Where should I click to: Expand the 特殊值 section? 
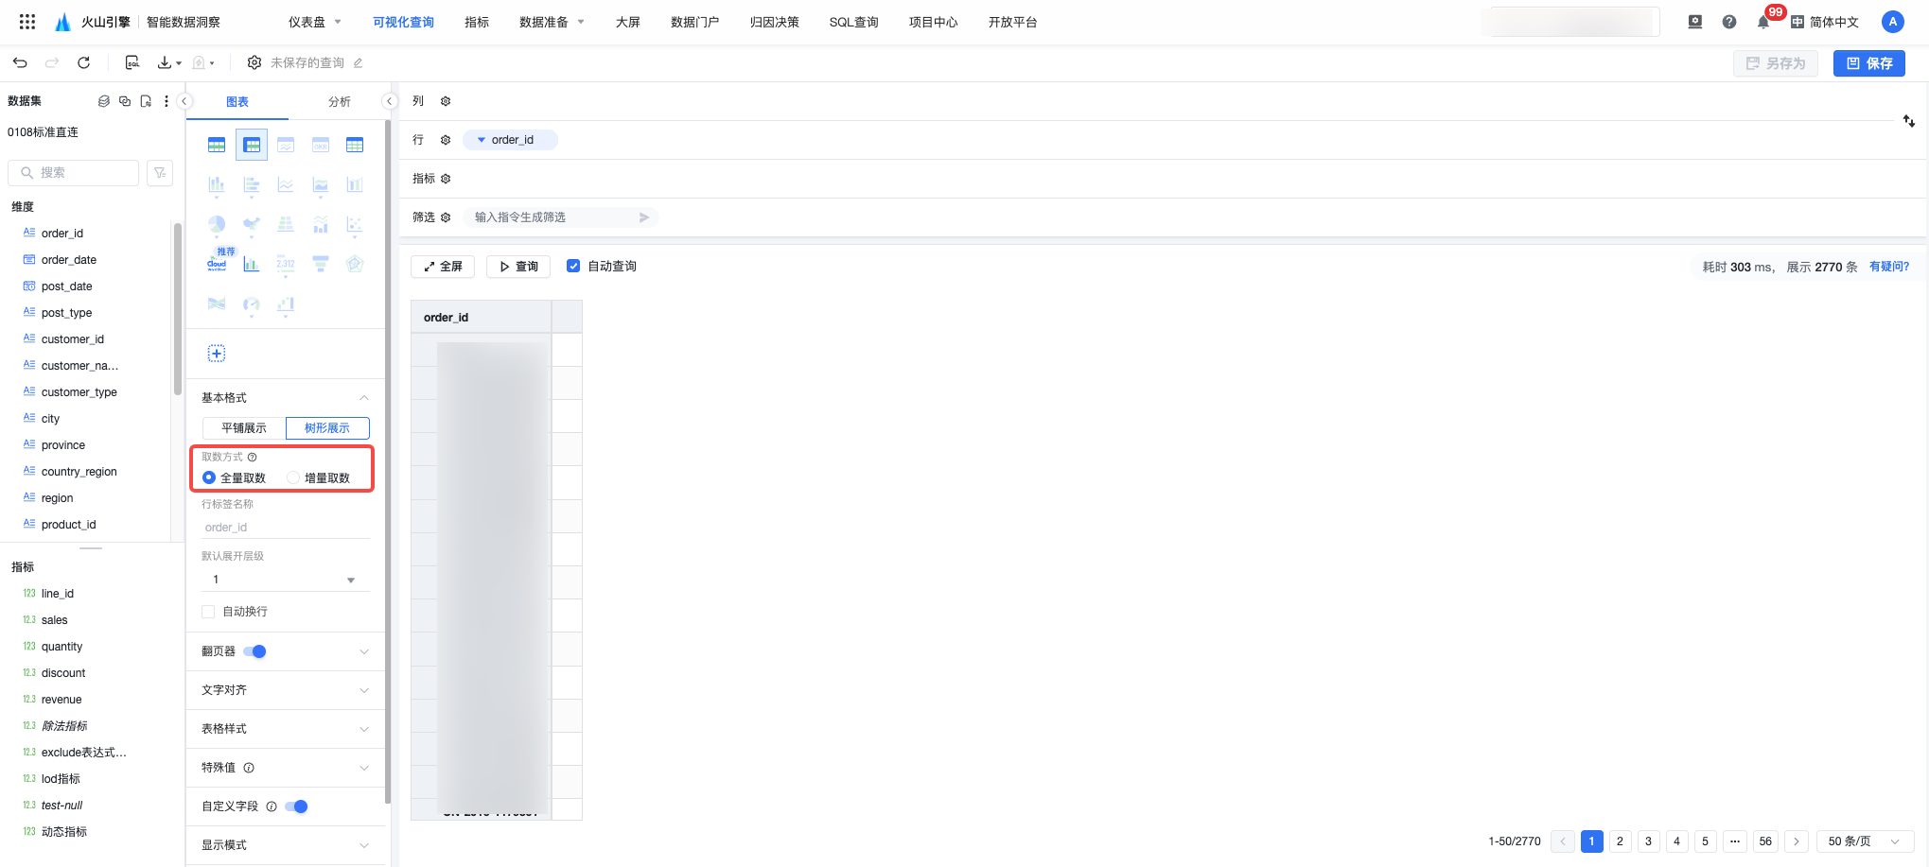(x=285, y=768)
